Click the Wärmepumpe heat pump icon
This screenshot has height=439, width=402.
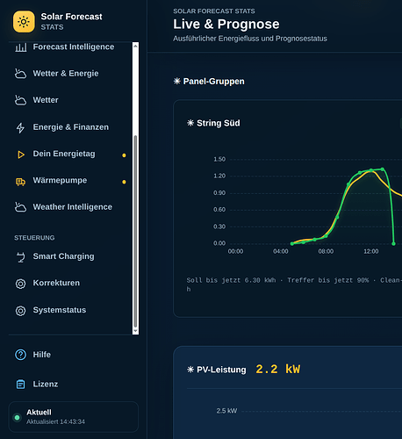pos(20,182)
